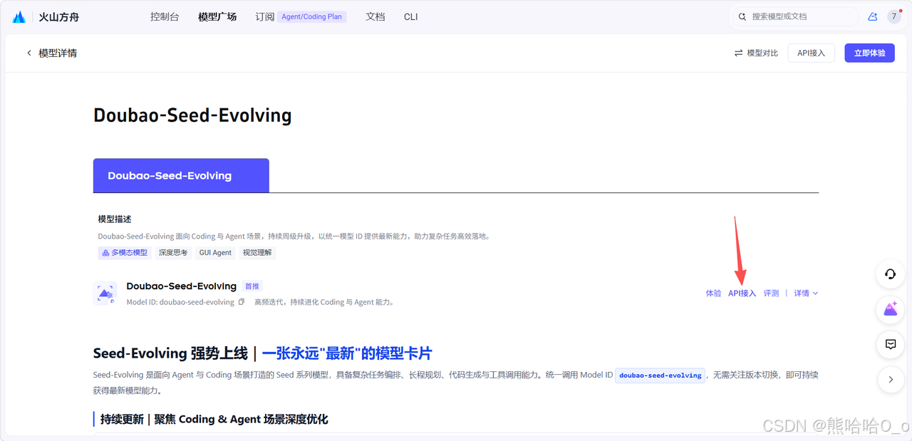Open the feedback message icon

[891, 345]
